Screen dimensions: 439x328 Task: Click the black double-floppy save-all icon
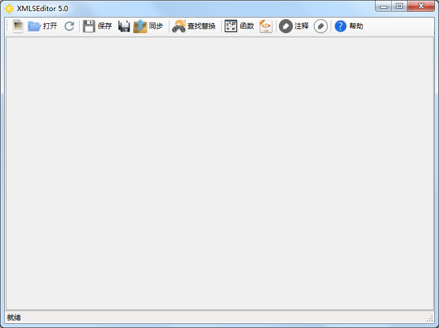pos(124,26)
